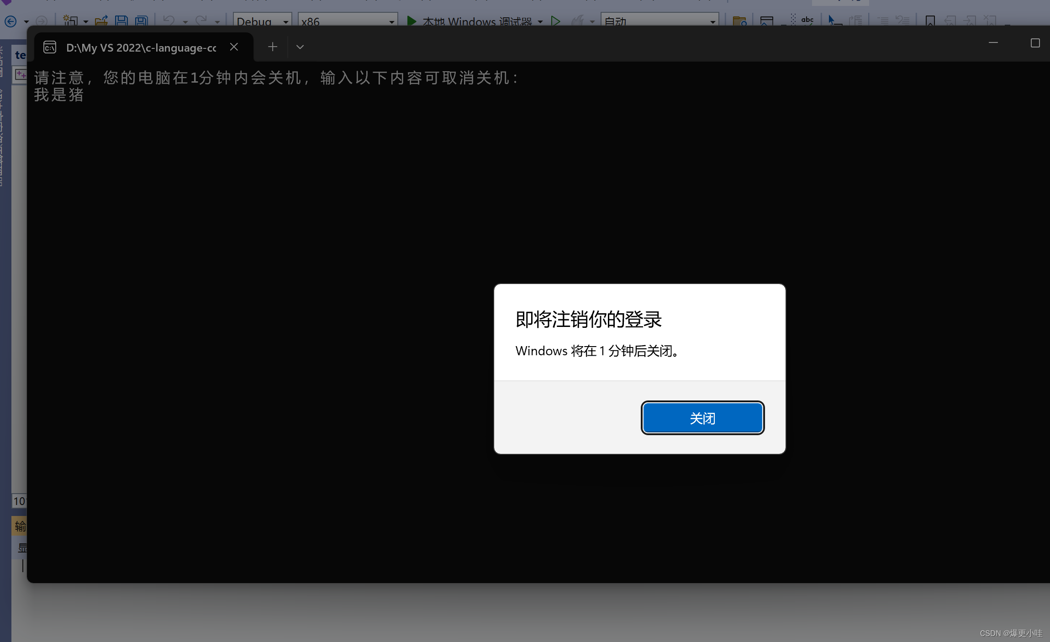Expand the New Project dropdown arrow

[x=85, y=21]
